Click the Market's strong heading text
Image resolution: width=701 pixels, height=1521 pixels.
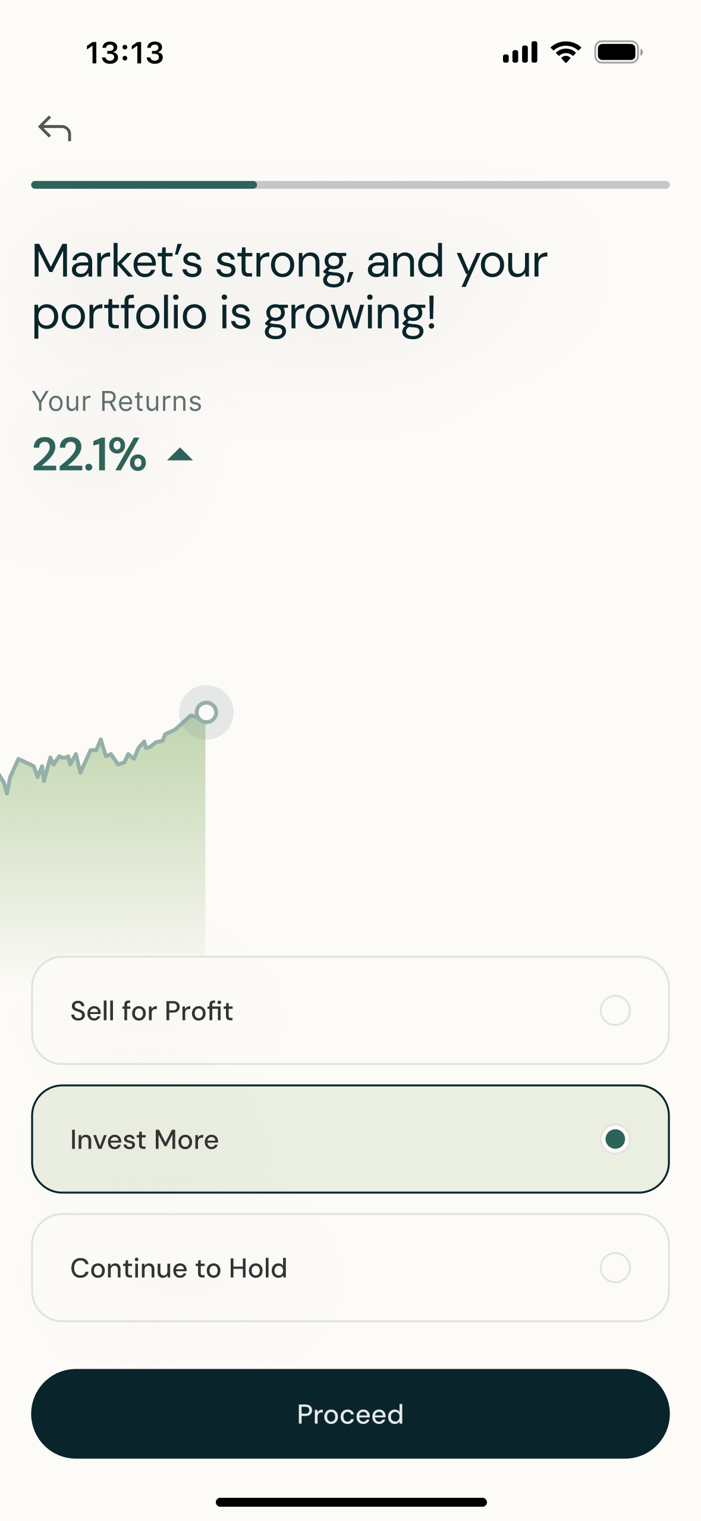290,287
